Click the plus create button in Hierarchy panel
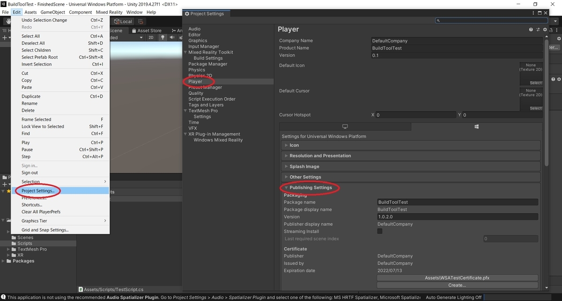This screenshot has width=562, height=301. click(x=4, y=37)
